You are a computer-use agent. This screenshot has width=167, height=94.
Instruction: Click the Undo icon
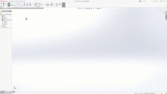(x=6, y=3)
